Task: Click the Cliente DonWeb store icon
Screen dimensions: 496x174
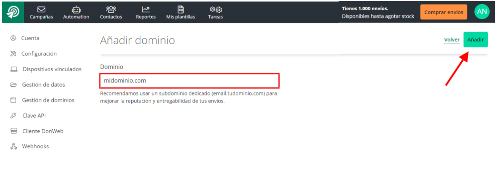Action: [14, 131]
